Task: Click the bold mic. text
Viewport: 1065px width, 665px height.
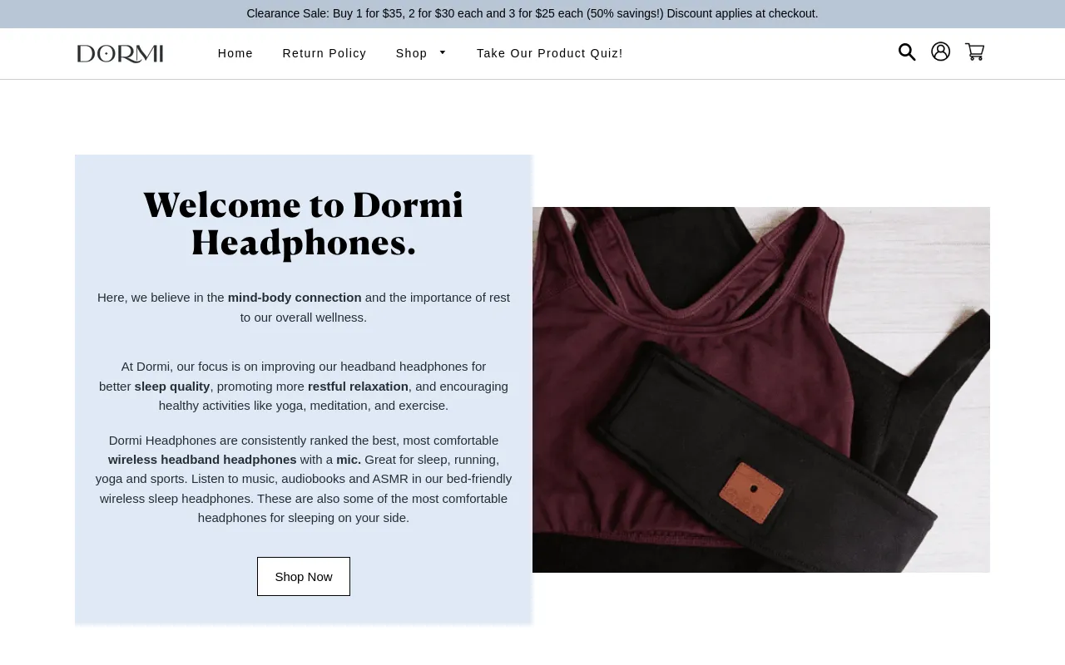Action: (349, 460)
